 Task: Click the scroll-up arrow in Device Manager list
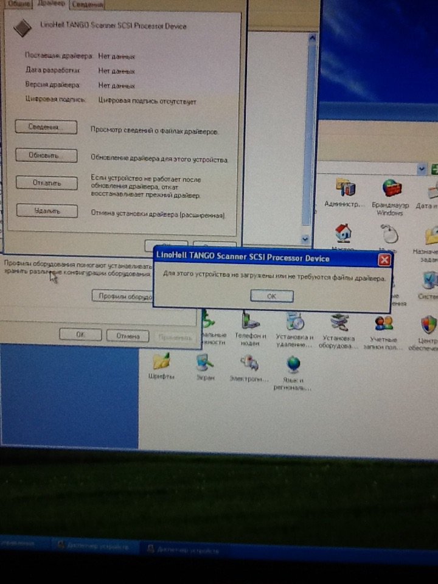click(x=312, y=38)
